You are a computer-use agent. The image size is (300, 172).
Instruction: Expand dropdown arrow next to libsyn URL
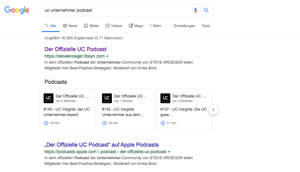tap(107, 57)
